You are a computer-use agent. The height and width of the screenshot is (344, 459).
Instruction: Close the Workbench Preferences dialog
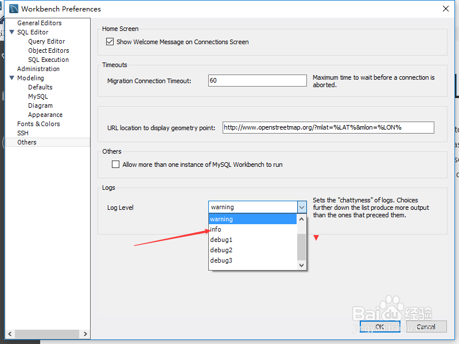pyautogui.click(x=446, y=9)
